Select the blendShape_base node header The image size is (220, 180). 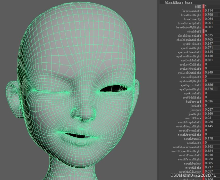(x=178, y=2)
